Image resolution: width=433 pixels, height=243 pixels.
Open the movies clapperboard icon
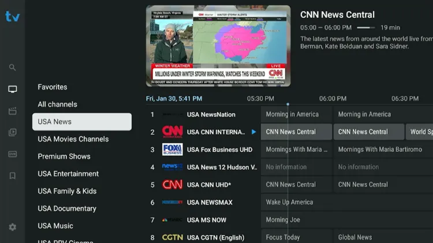click(13, 111)
